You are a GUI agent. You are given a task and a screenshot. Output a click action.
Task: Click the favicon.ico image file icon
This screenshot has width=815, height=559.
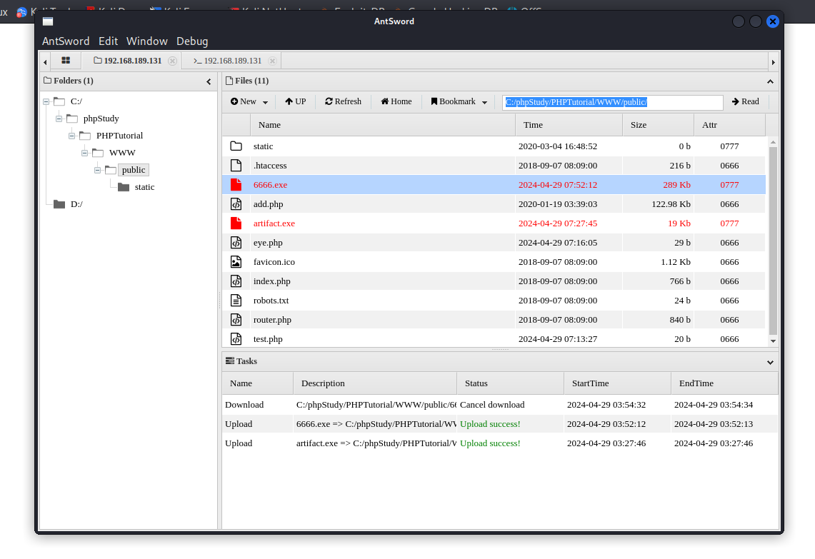click(x=236, y=261)
